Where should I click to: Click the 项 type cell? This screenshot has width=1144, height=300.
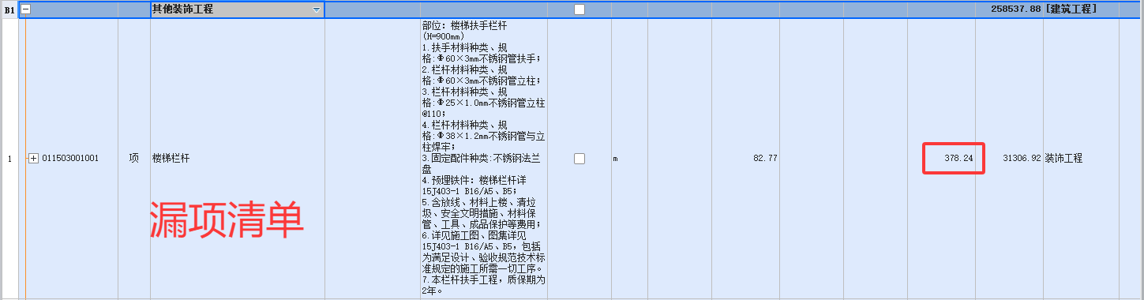tap(134, 159)
